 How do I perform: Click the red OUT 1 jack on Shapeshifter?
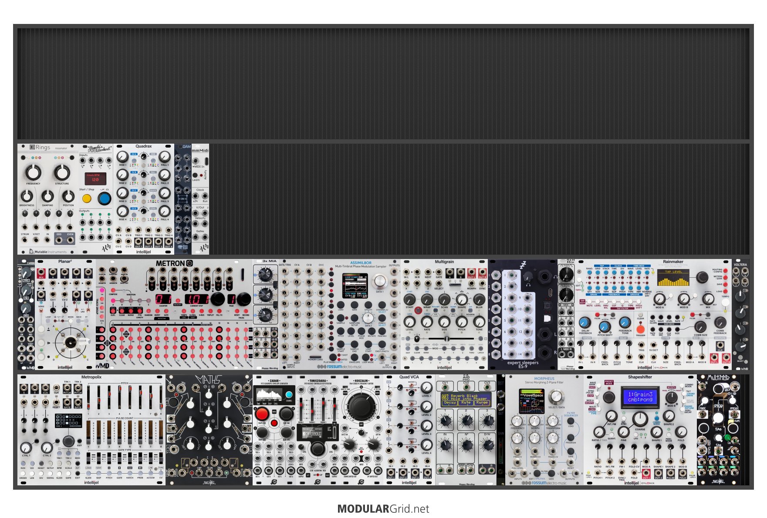point(646,473)
